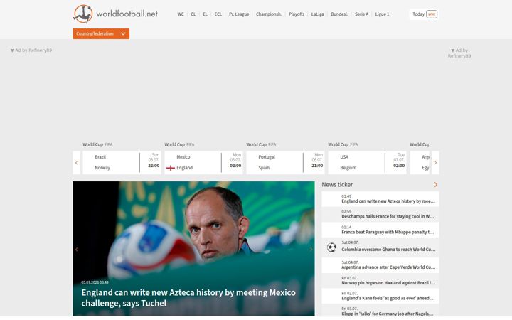Open the Mexico vs England match card
Screen dimensions: 512x320
pyautogui.click(x=203, y=163)
